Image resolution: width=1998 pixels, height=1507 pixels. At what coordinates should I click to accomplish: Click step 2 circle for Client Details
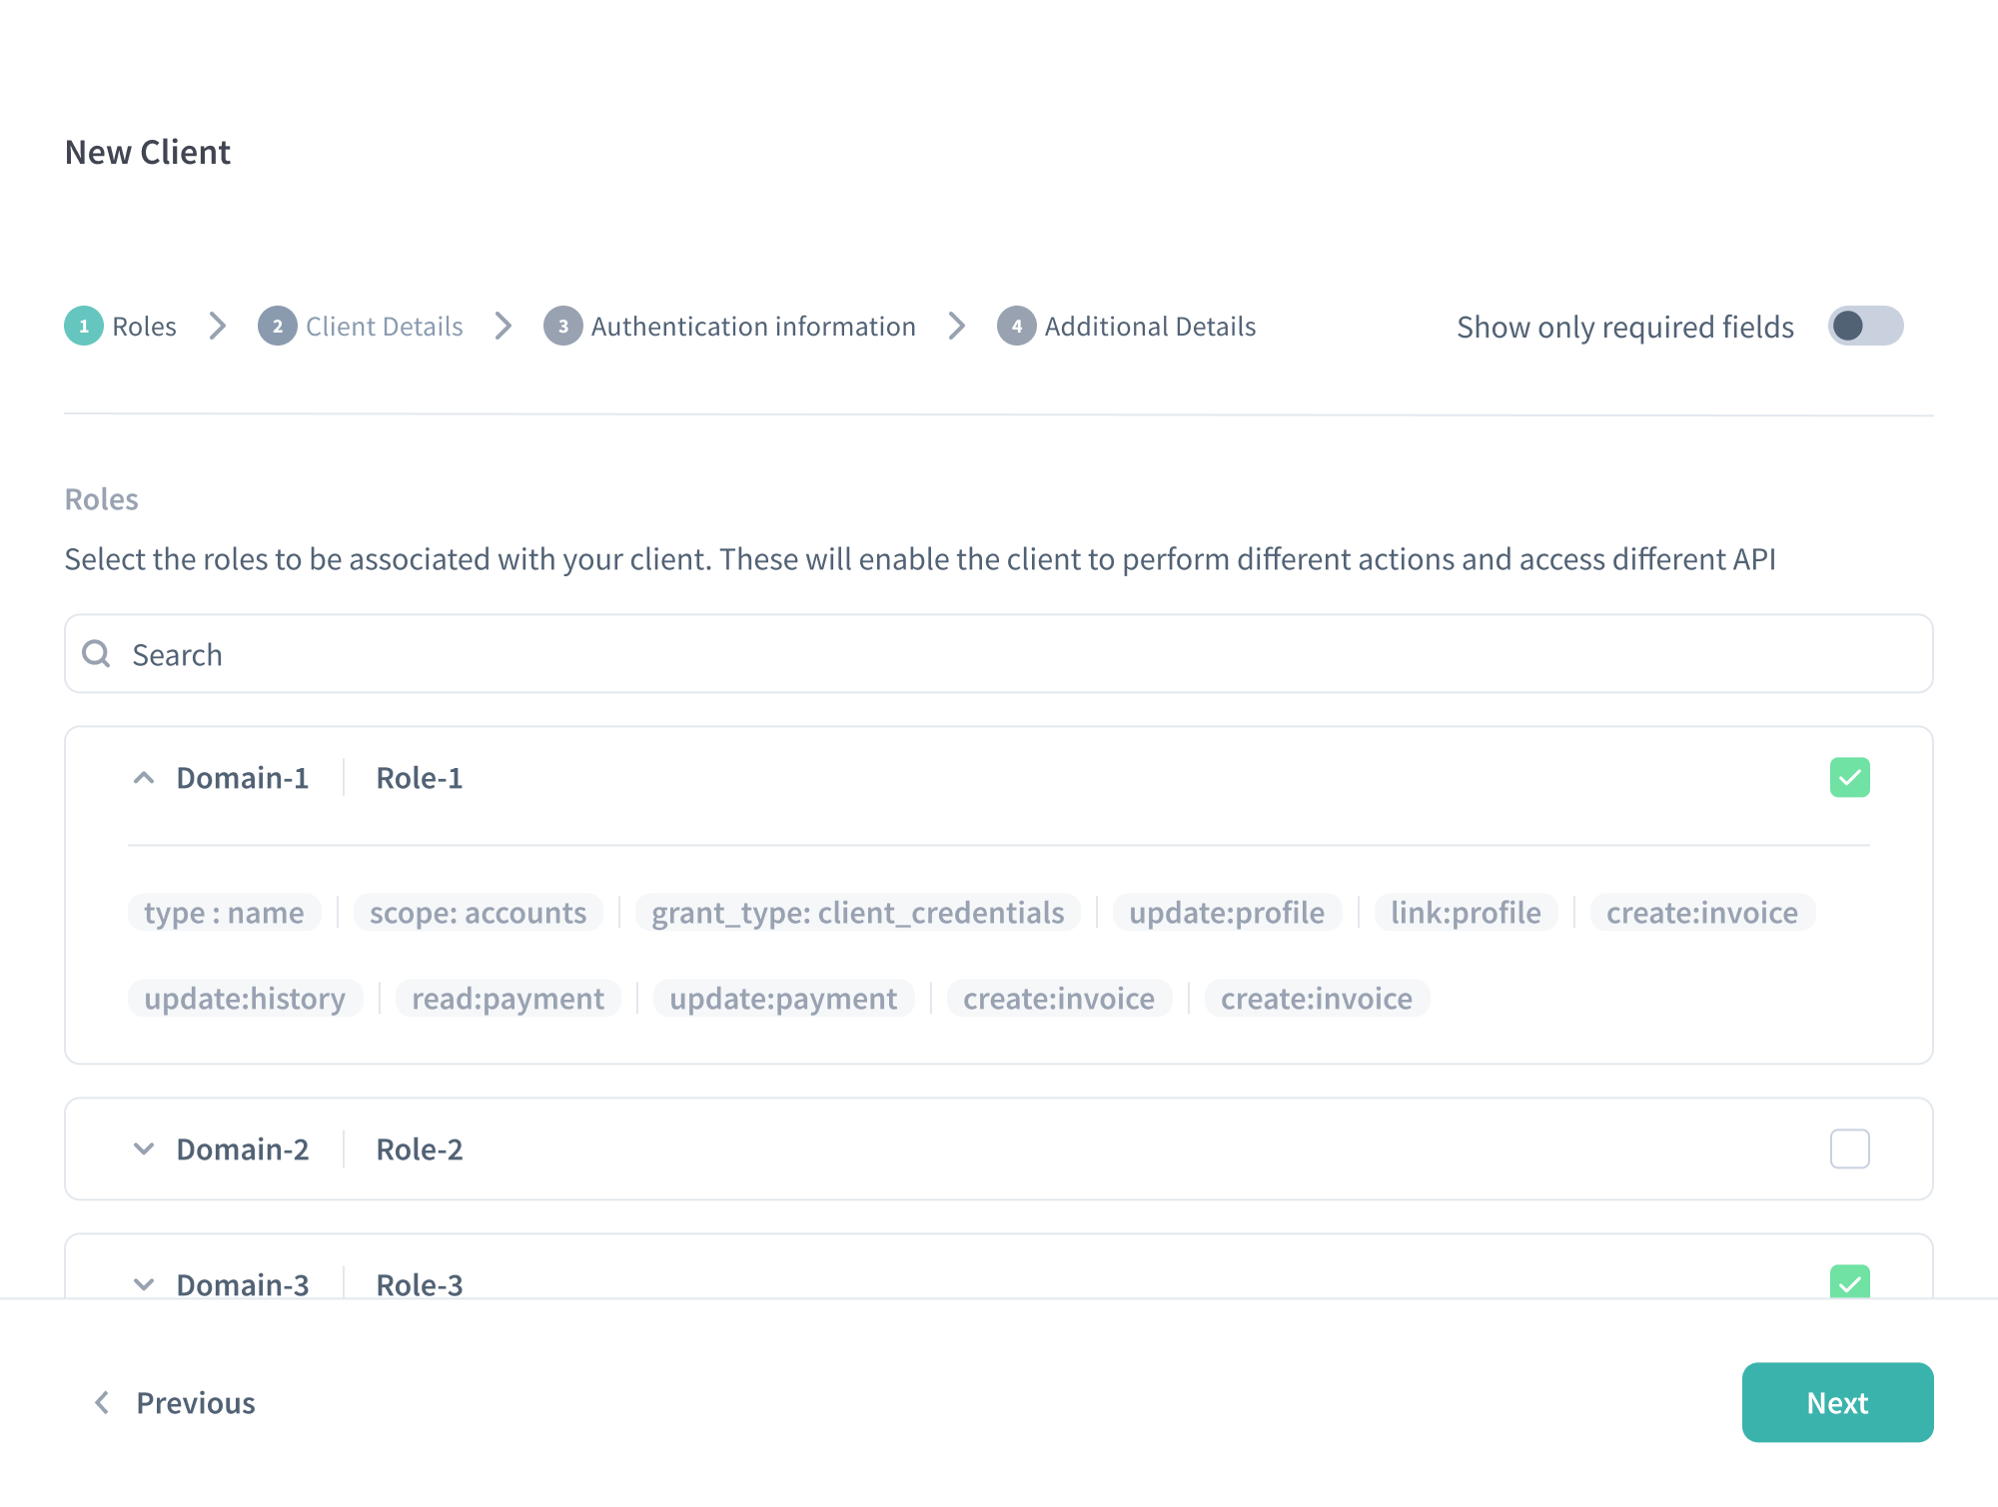coord(278,327)
